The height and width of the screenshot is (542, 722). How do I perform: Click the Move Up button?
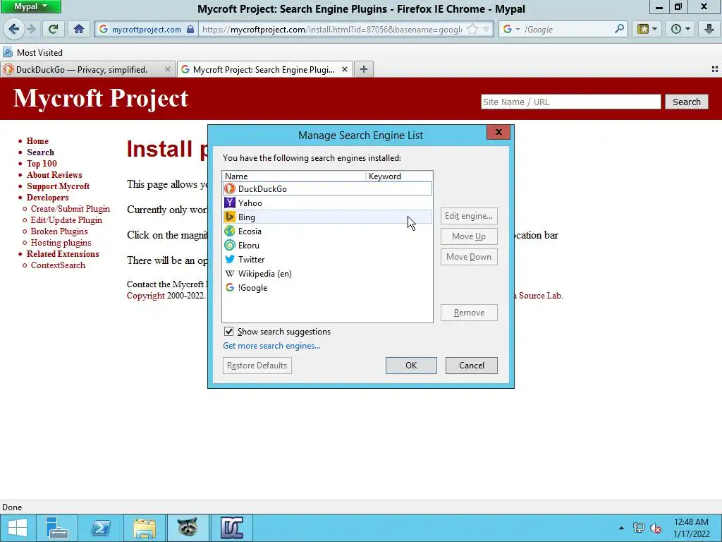[469, 236]
